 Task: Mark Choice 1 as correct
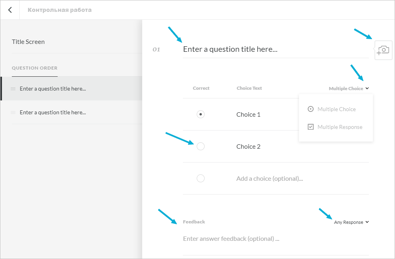[x=201, y=114]
